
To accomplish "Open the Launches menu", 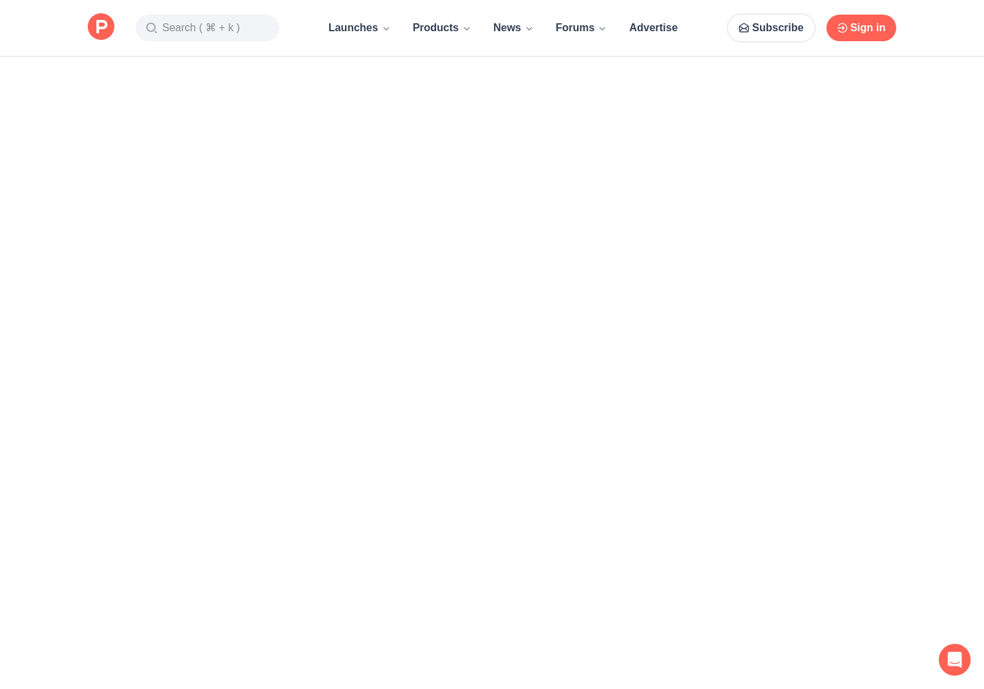I will (x=353, y=28).
